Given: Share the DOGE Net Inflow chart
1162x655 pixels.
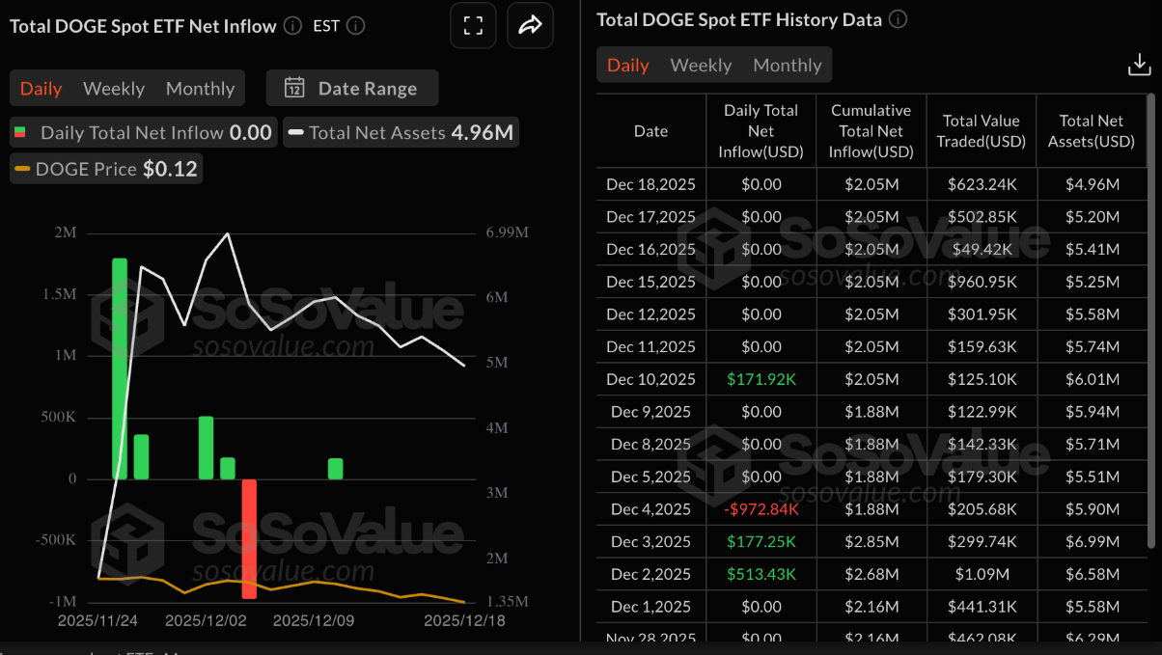Looking at the screenshot, I should tap(529, 25).
